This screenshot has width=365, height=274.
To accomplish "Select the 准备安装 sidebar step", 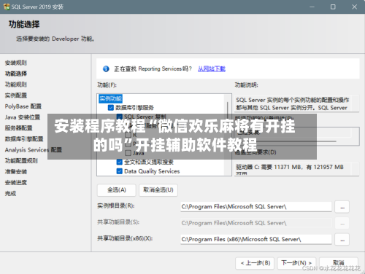I will pyautogui.click(x=16, y=172).
